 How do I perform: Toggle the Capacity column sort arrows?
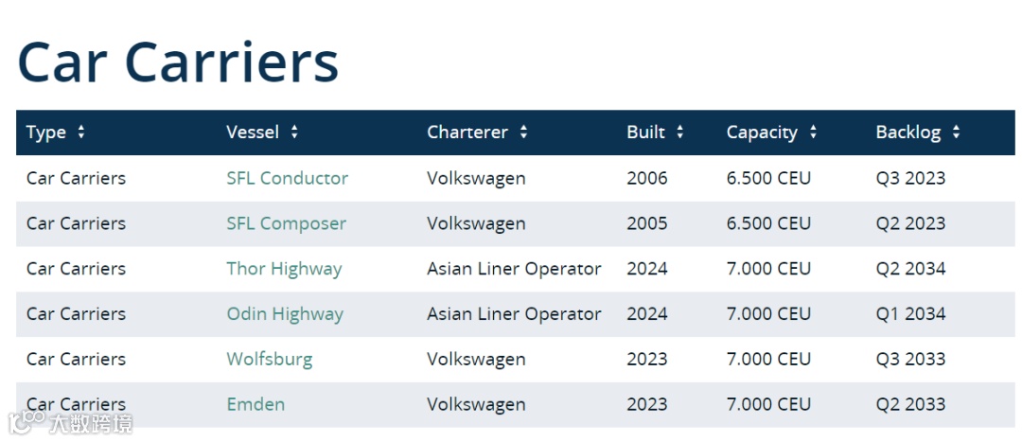pyautogui.click(x=813, y=133)
